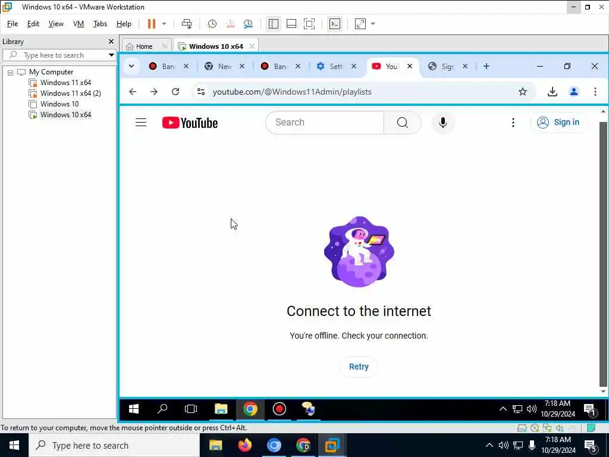Click the YouTube search magnifier button
Image resolution: width=609 pixels, height=457 pixels.
point(403,123)
